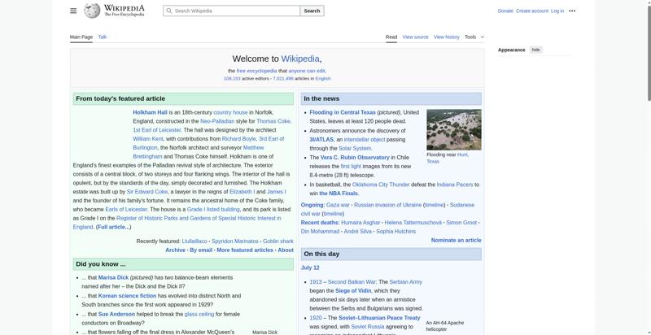Image resolution: width=651 pixels, height=335 pixels.
Task: Open the Sue Anderson link
Action: coord(116,315)
